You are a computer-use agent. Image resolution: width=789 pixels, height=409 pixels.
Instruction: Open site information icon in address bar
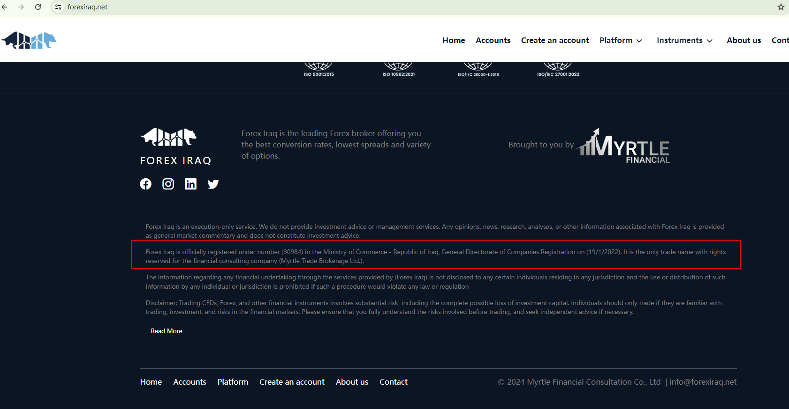point(58,7)
